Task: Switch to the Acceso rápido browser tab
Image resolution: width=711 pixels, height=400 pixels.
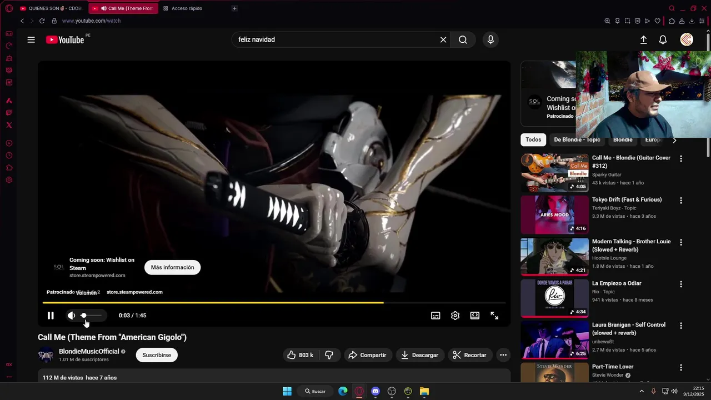Action: coord(187,8)
